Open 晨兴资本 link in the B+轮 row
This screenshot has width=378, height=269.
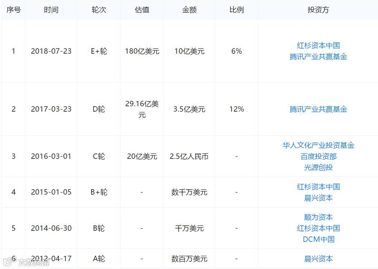tap(318, 198)
